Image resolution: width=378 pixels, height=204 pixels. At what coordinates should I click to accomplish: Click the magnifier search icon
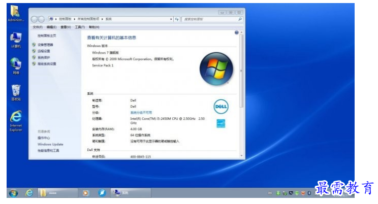[x=240, y=19]
